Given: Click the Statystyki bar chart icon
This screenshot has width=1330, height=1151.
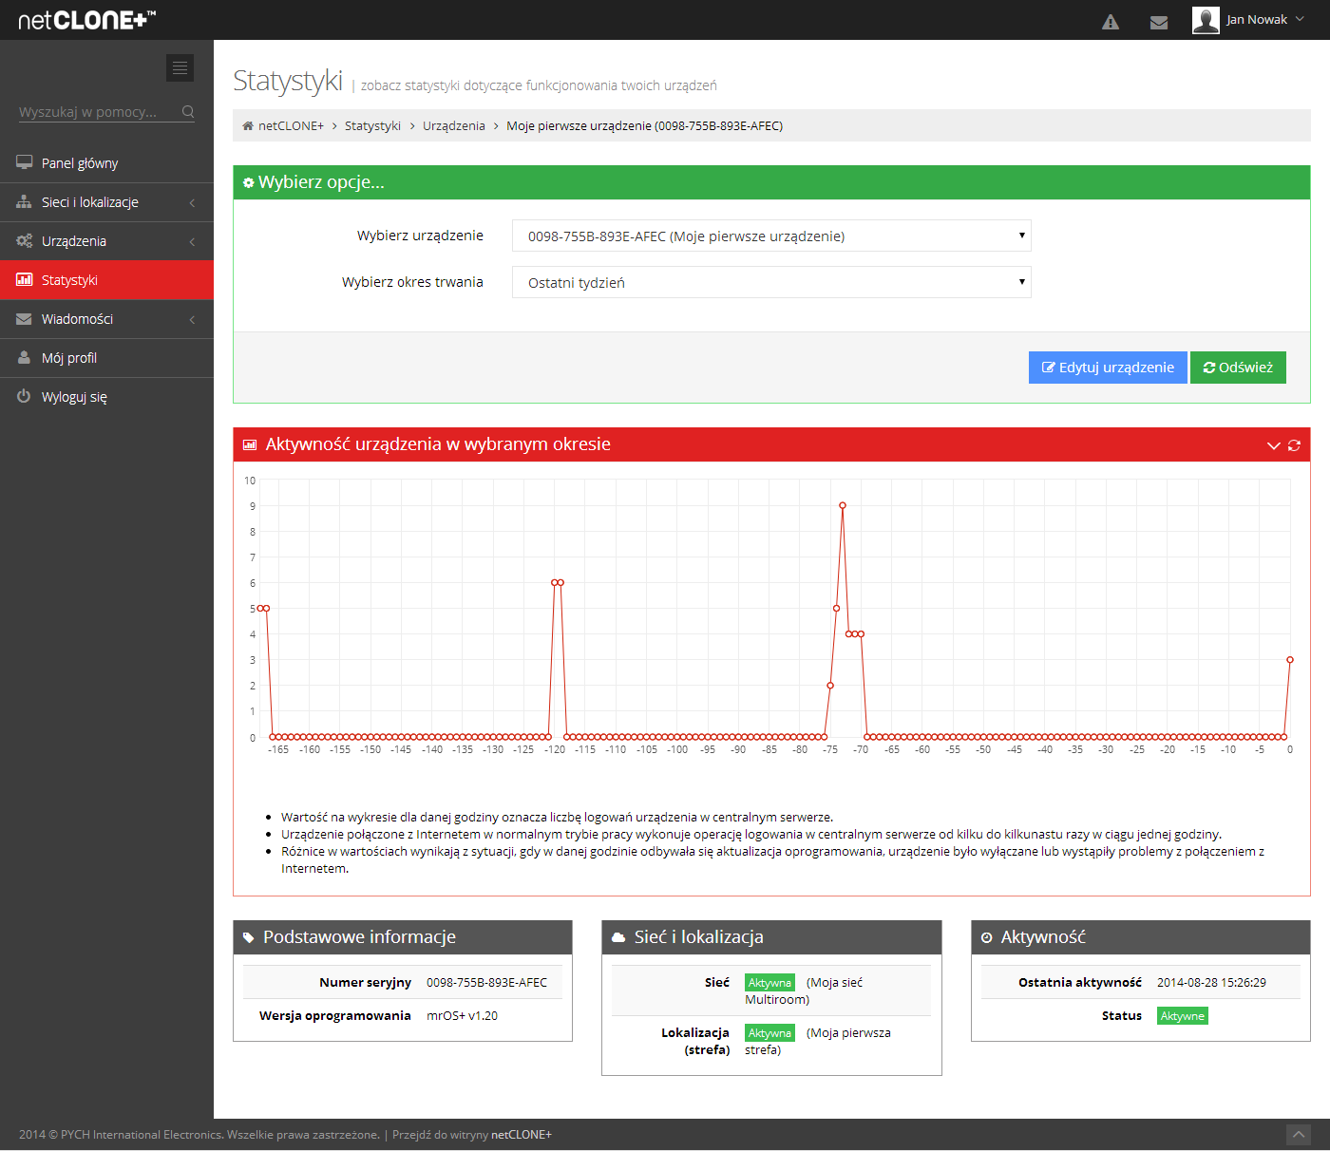Looking at the screenshot, I should point(24,279).
